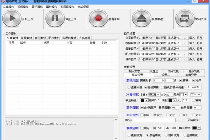Open the 视频操作 menu
This screenshot has height=140, width=210.
pos(23,7)
